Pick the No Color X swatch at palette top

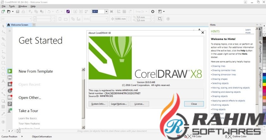click(264, 35)
